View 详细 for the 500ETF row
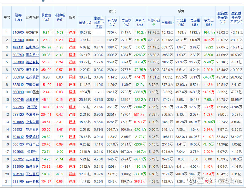The width and height of the screenshot is (246, 188). [72, 33]
